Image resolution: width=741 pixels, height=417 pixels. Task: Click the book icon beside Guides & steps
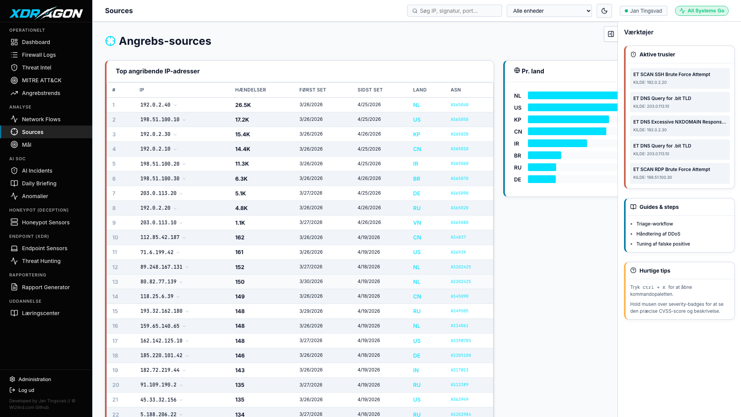point(633,207)
